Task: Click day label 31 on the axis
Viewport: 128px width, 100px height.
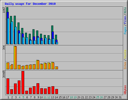Action: (x=120, y=97)
